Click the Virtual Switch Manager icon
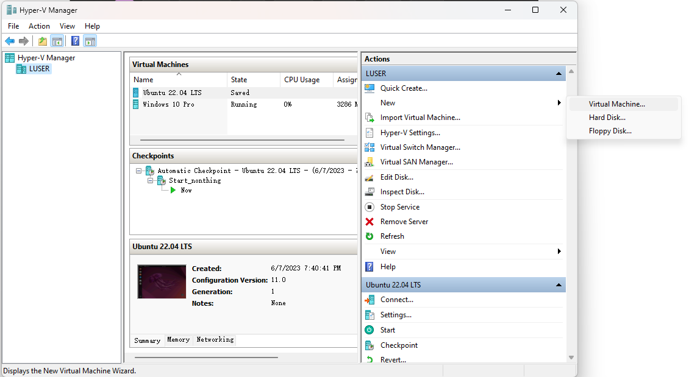The width and height of the screenshot is (689, 377). click(369, 147)
